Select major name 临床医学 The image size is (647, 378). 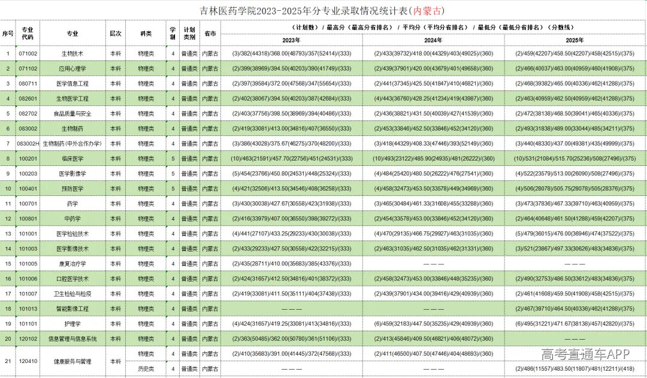coord(72,159)
